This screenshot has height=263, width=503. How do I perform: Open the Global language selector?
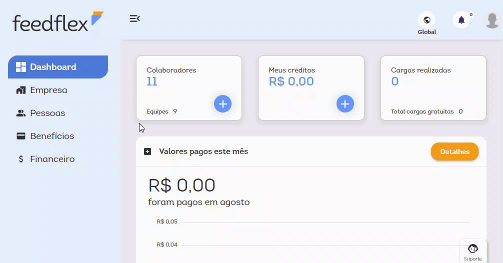(426, 20)
